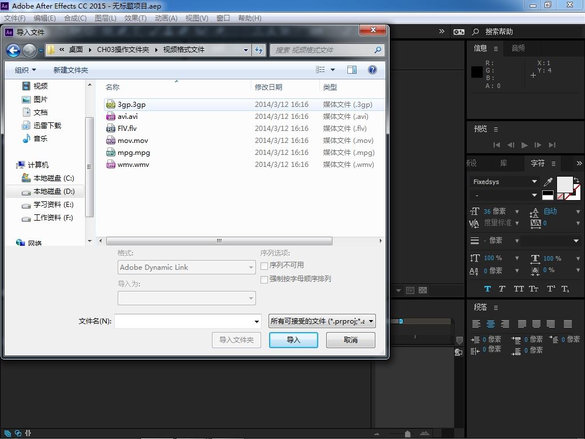Select the mov.mov file
Image resolution: width=585 pixels, height=439 pixels.
133,141
